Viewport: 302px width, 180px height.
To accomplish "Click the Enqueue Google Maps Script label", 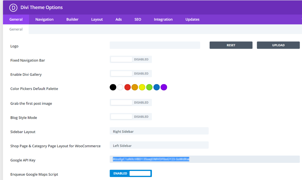I will tap(34, 175).
